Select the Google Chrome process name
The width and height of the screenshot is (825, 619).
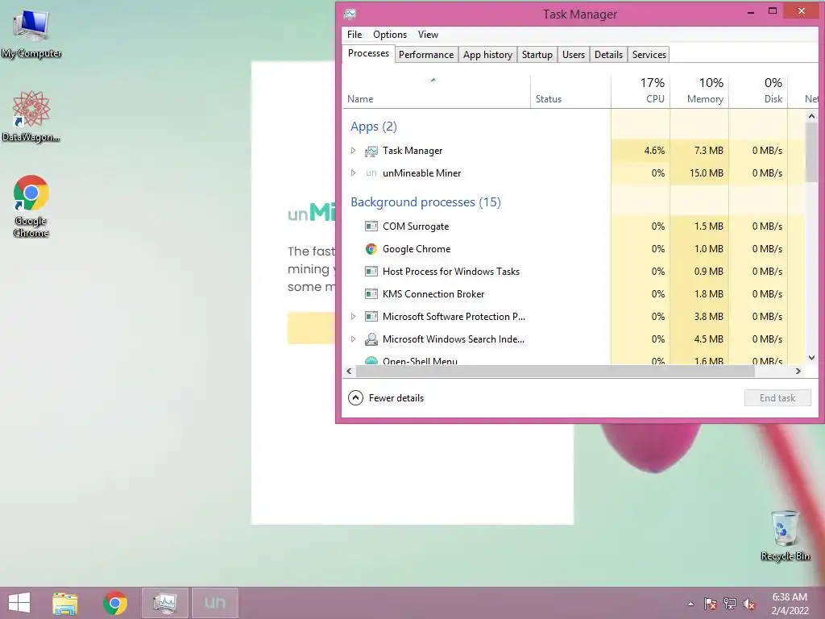pos(417,249)
